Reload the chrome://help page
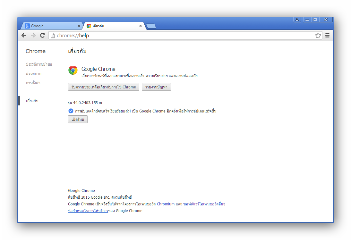 coord(43,35)
